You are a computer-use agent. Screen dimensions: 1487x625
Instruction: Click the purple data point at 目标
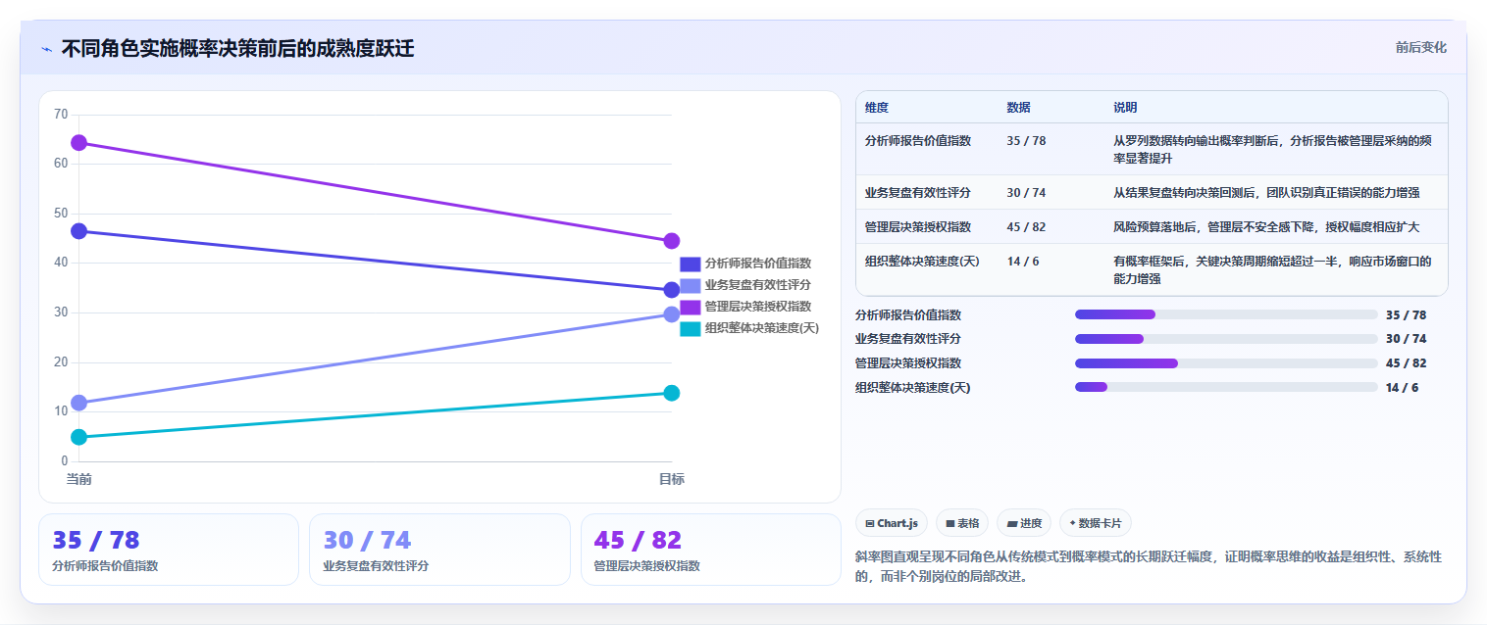(x=672, y=241)
